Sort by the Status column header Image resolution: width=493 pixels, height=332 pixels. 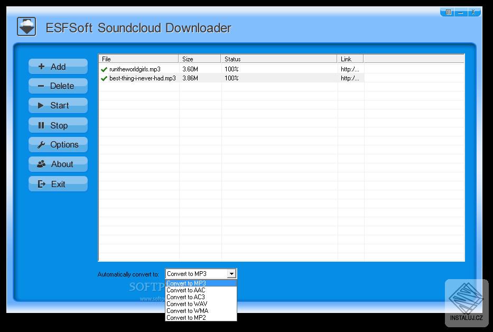[279, 59]
